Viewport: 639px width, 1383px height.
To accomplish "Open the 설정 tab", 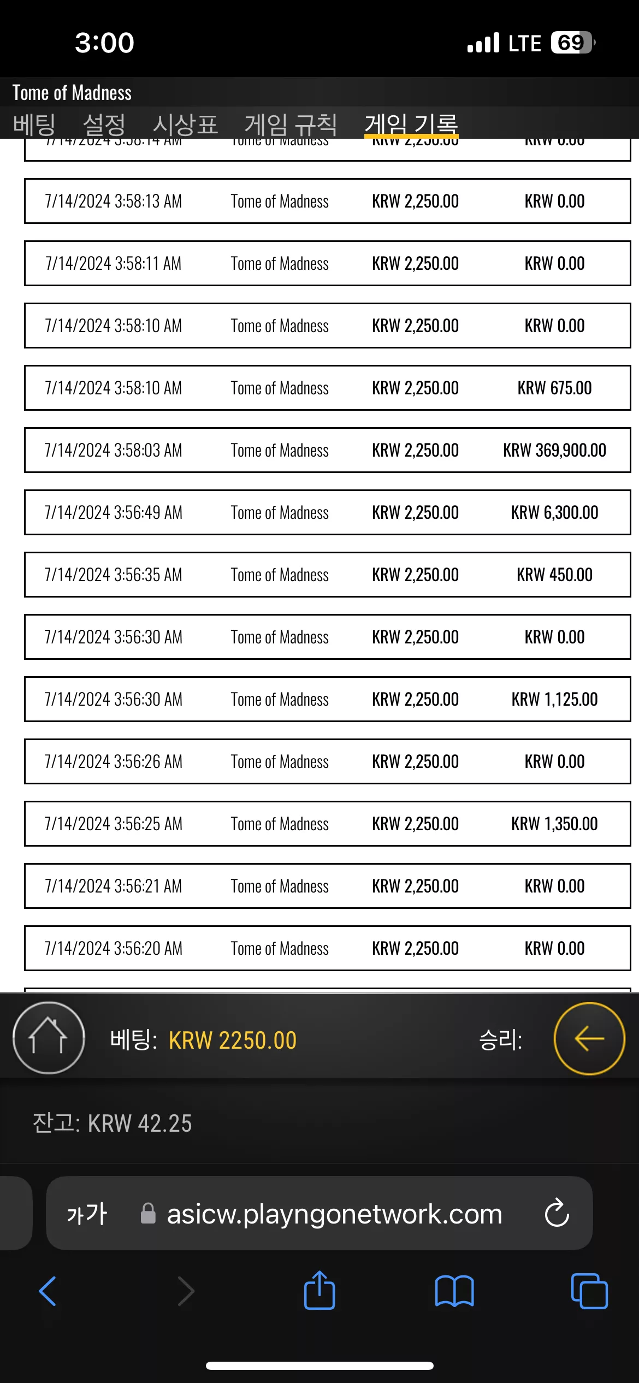I will pos(104,125).
